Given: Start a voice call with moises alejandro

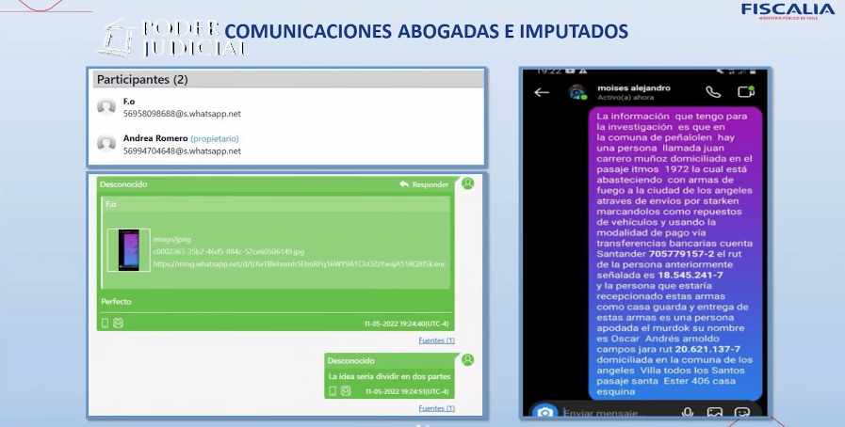Looking at the screenshot, I should (713, 92).
